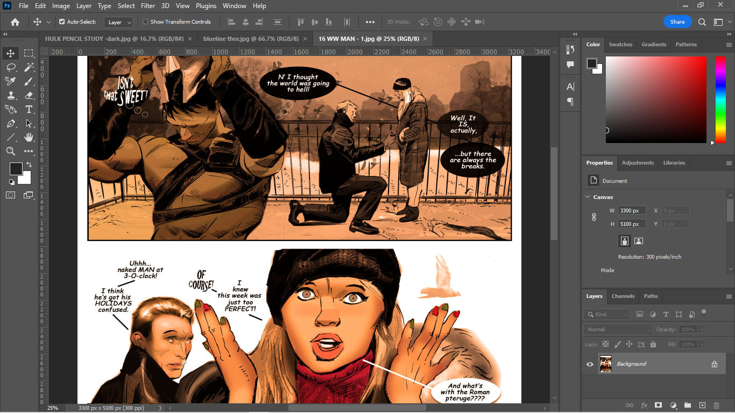Add a layer style (fx)

tap(644, 405)
